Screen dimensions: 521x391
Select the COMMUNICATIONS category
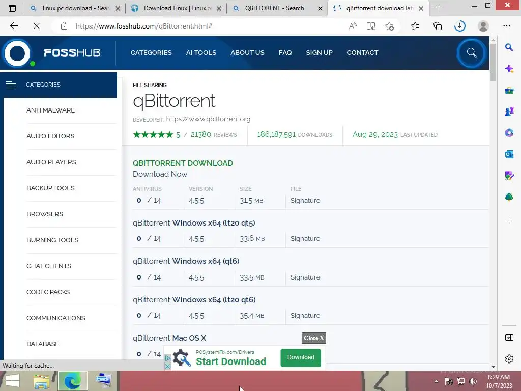pyautogui.click(x=56, y=318)
